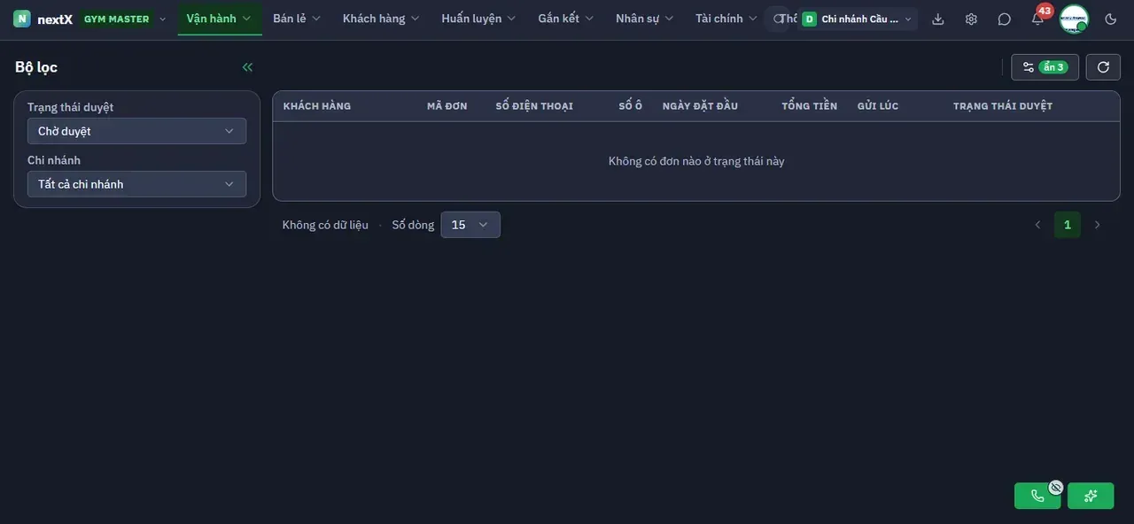The width and height of the screenshot is (1134, 524).
Task: Open the Nhân sự menu
Action: pyautogui.click(x=645, y=19)
